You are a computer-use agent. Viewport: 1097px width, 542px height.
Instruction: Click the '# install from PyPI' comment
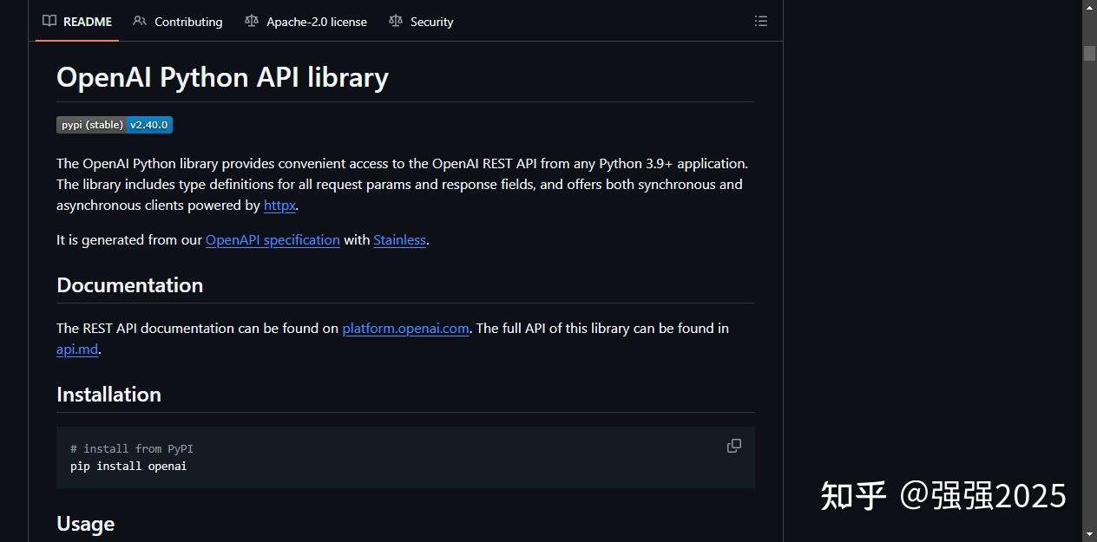132,448
